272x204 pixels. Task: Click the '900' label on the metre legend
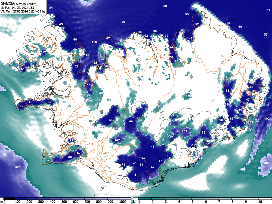(110, 202)
